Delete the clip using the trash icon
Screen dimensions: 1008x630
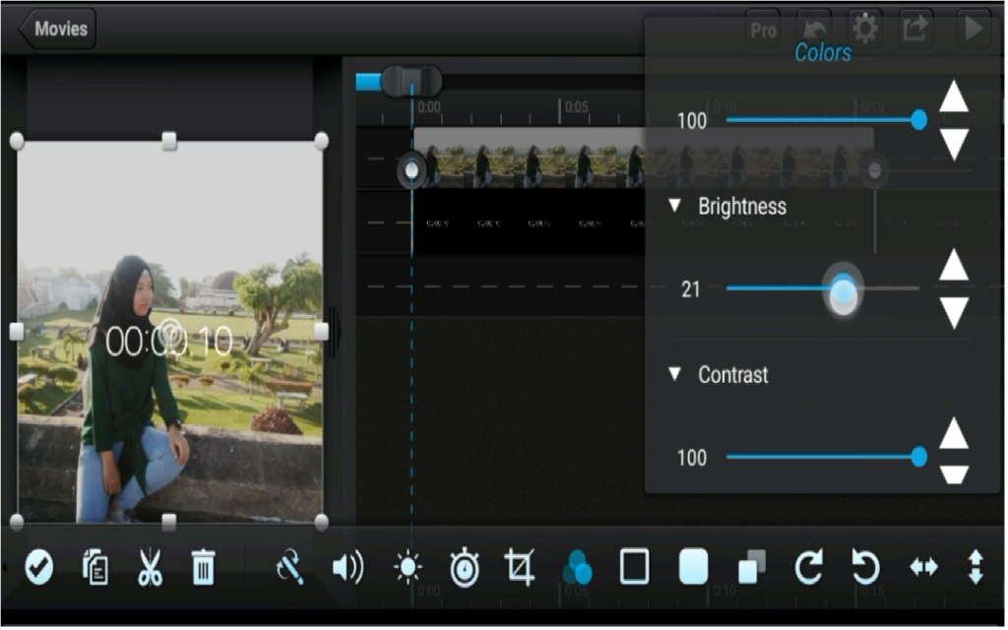tap(203, 568)
